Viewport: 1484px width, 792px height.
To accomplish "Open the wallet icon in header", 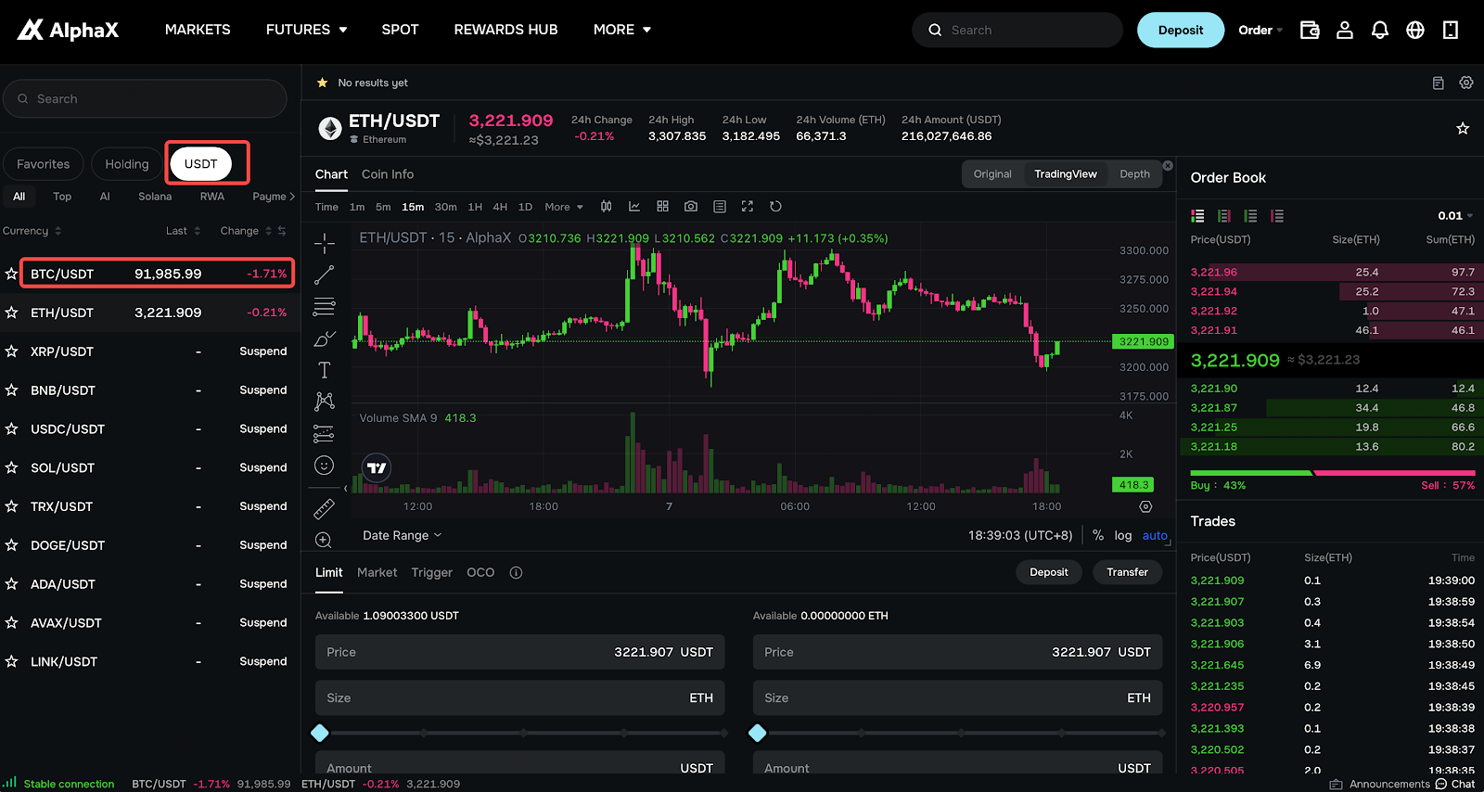I will click(1310, 30).
